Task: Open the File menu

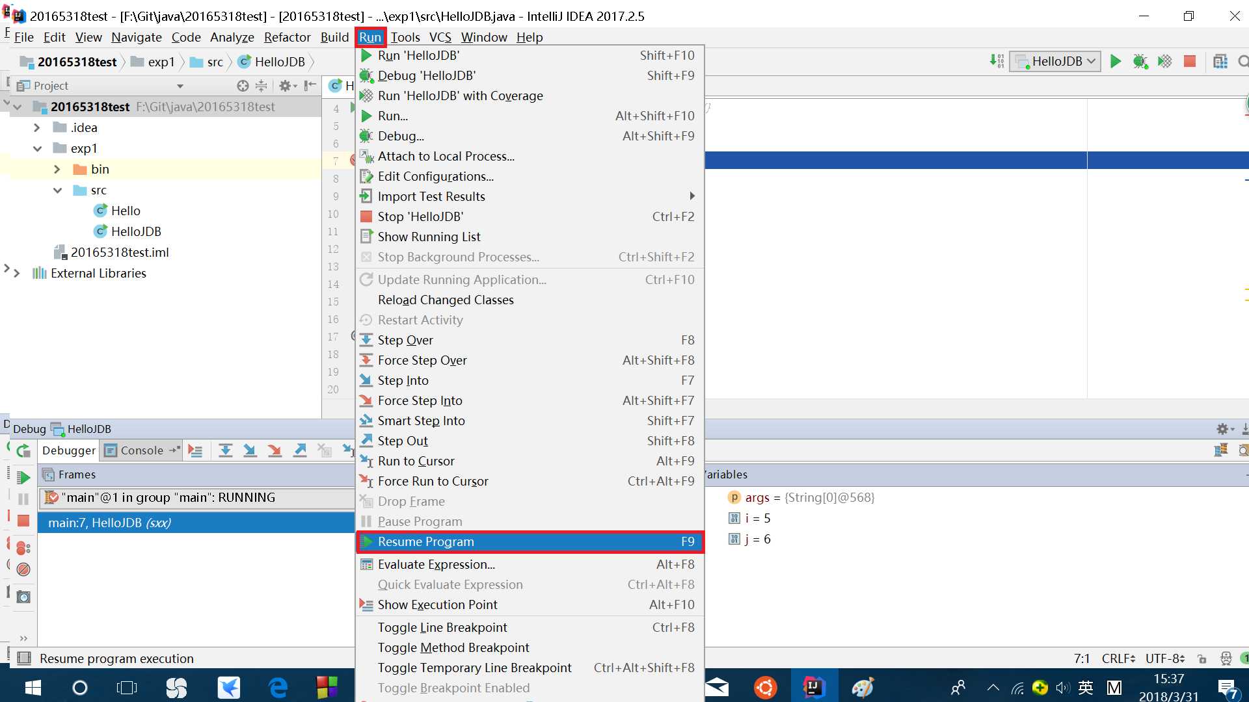Action: 24,37
